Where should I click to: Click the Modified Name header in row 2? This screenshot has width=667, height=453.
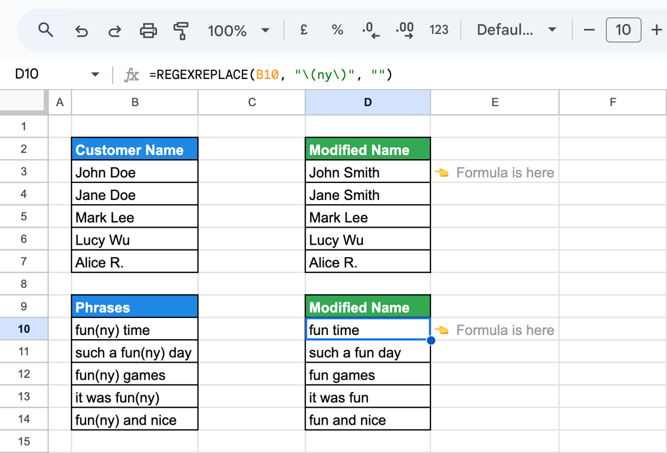pyautogui.click(x=368, y=149)
